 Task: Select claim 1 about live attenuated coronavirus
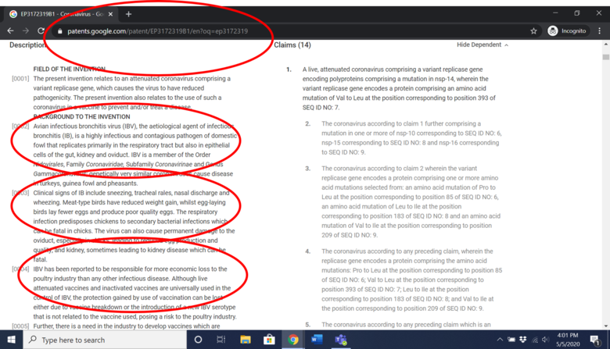399,88
